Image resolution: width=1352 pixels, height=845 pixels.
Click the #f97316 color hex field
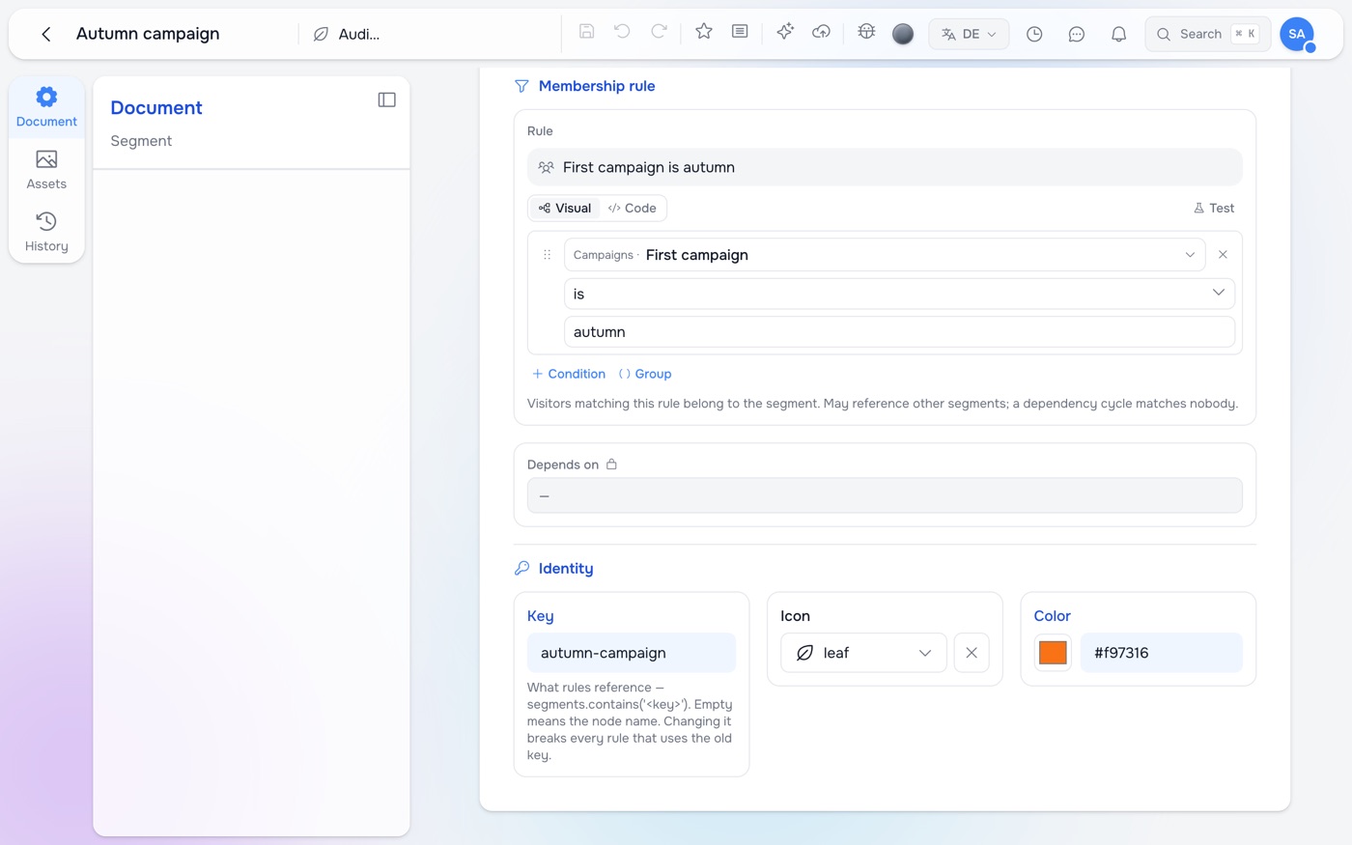pyautogui.click(x=1162, y=653)
